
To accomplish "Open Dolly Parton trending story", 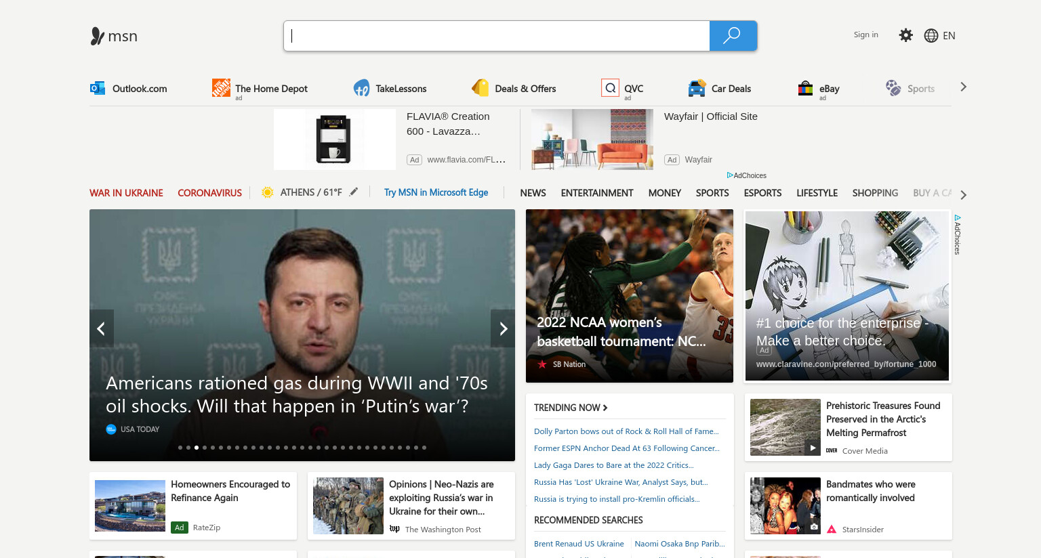I will pos(626,431).
